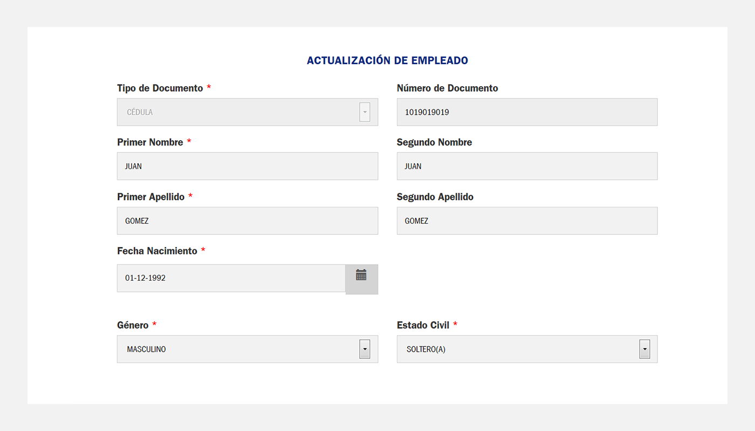Viewport: 755px width, 431px height.
Task: Click the Género label text
Action: (x=133, y=325)
